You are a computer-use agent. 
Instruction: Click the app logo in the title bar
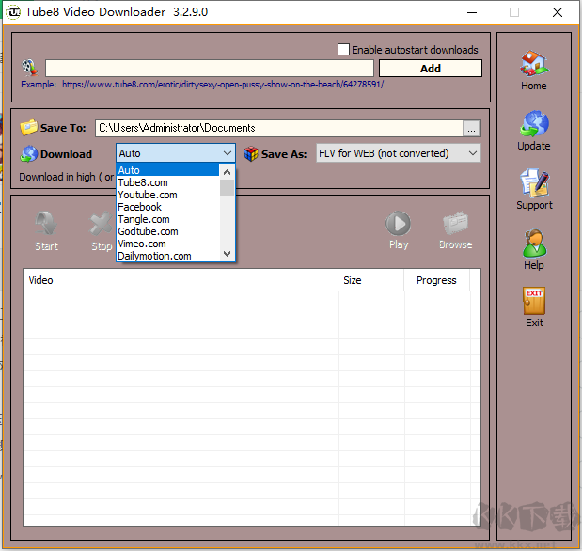click(x=13, y=12)
